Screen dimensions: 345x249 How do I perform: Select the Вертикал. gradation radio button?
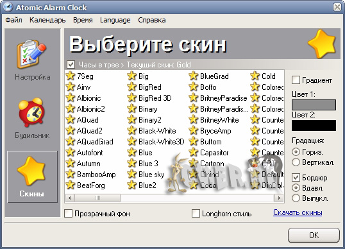pyautogui.click(x=296, y=162)
